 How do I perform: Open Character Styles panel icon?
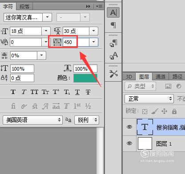click(113, 55)
